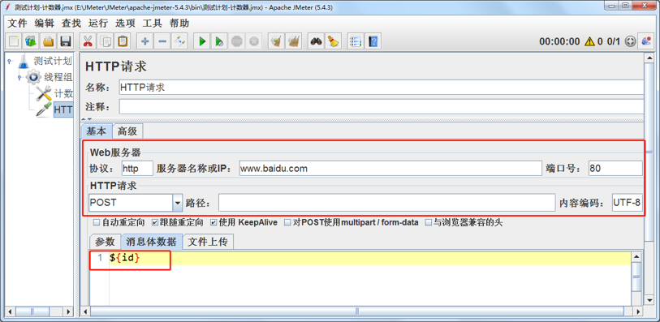Open Search with binoculars icon
Image resolution: width=660 pixels, height=322 pixels.
tap(316, 41)
